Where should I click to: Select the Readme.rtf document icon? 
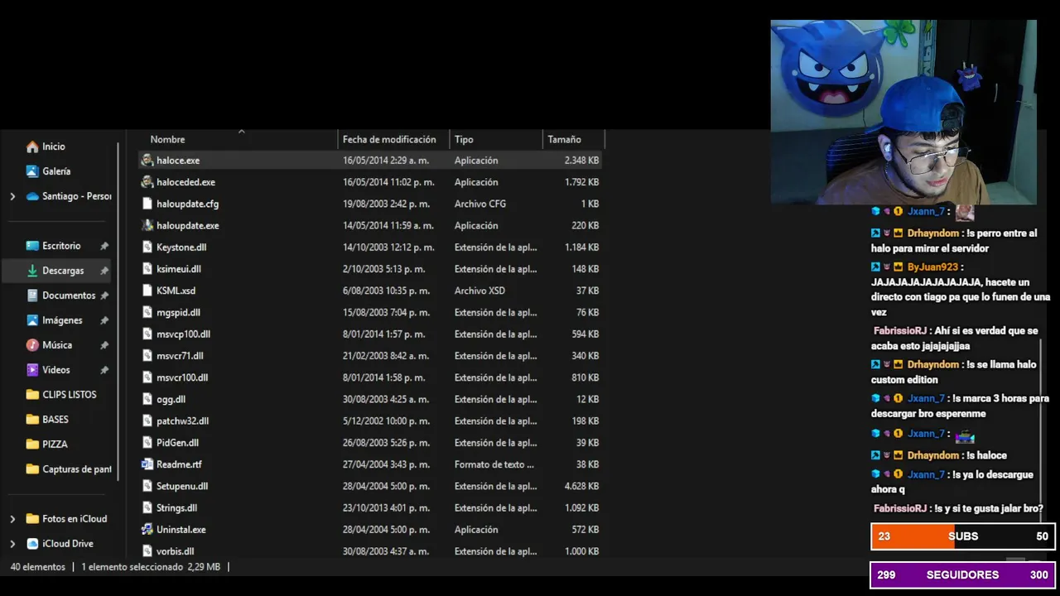(x=147, y=464)
